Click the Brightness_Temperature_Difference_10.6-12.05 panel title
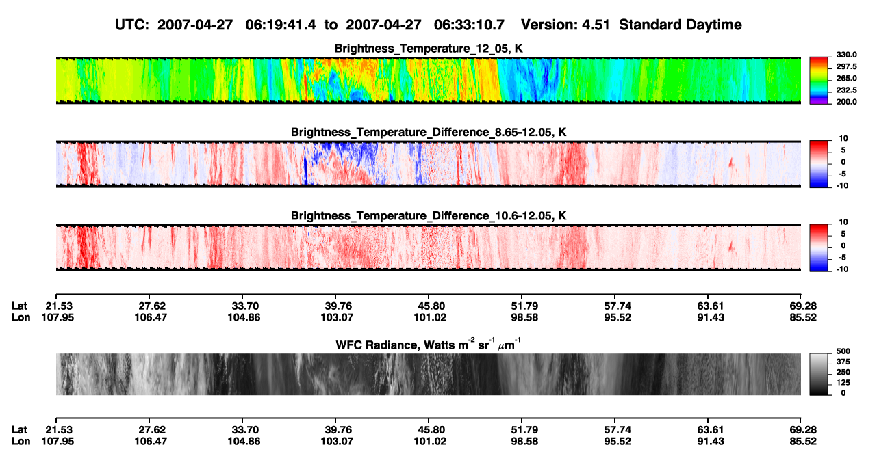 pos(429,216)
